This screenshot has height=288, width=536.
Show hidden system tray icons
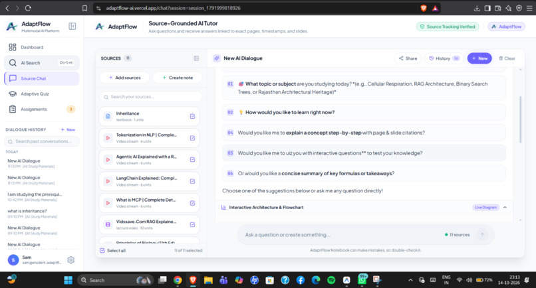410,280
